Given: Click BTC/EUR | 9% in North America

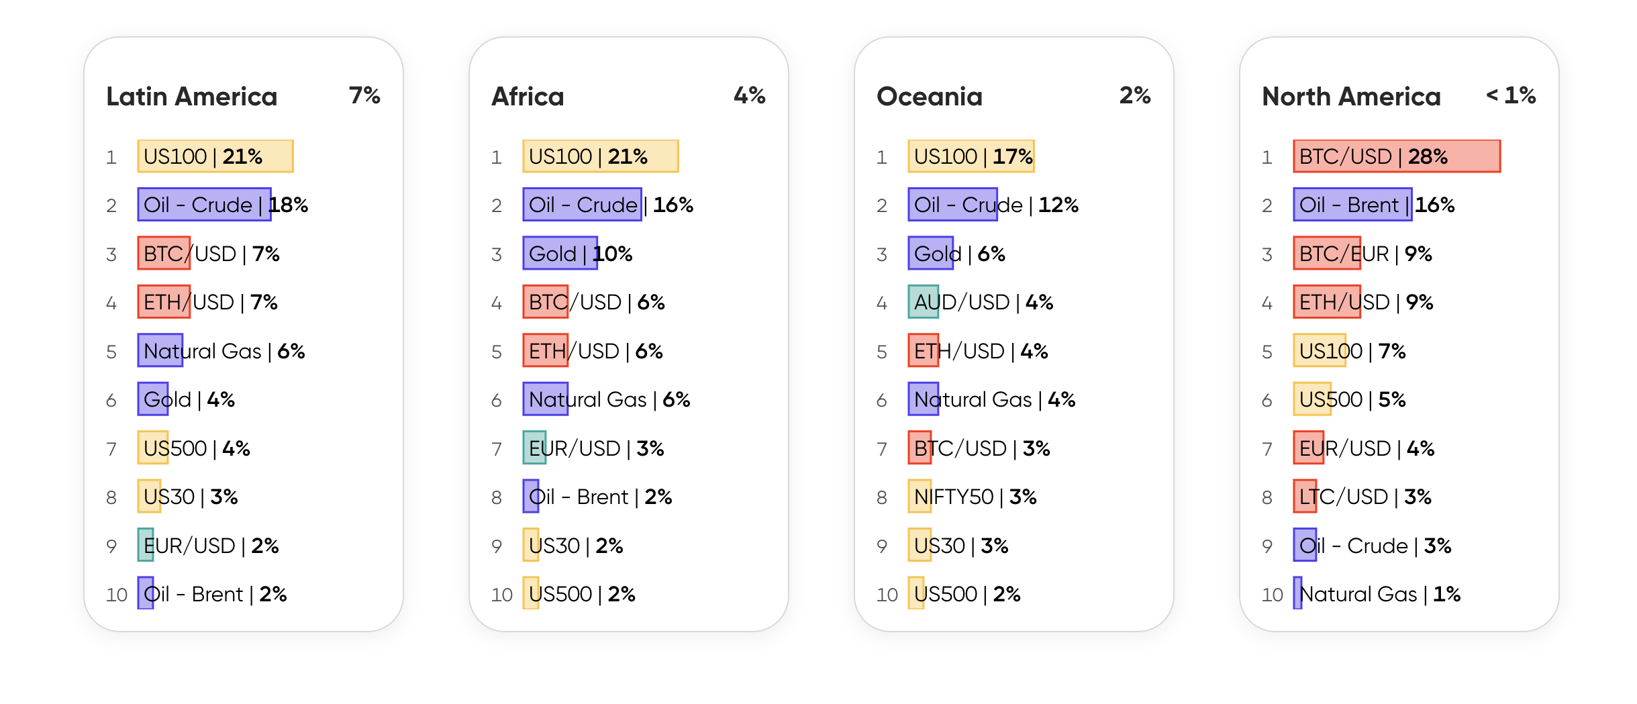Looking at the screenshot, I should pyautogui.click(x=1363, y=254).
